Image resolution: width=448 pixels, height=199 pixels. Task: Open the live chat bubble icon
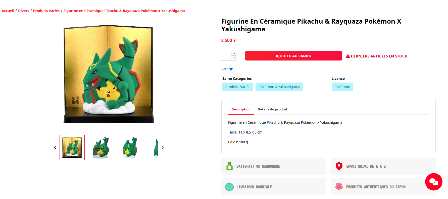click(434, 182)
